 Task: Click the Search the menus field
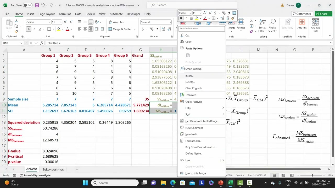click(x=202, y=28)
